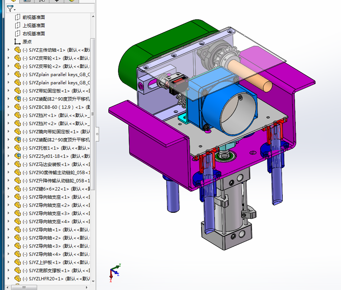Select the 原点 label

pos(27,42)
